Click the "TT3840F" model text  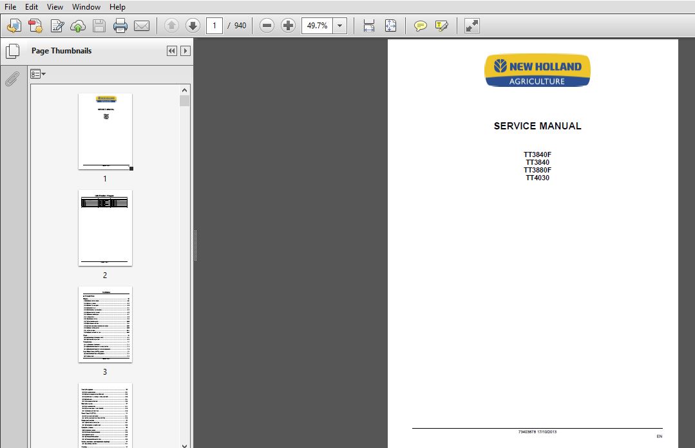point(537,154)
